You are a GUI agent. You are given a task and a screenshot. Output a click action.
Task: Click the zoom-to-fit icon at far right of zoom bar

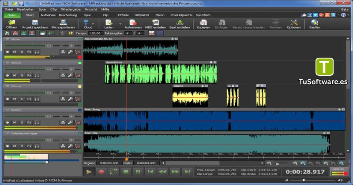click(341, 163)
